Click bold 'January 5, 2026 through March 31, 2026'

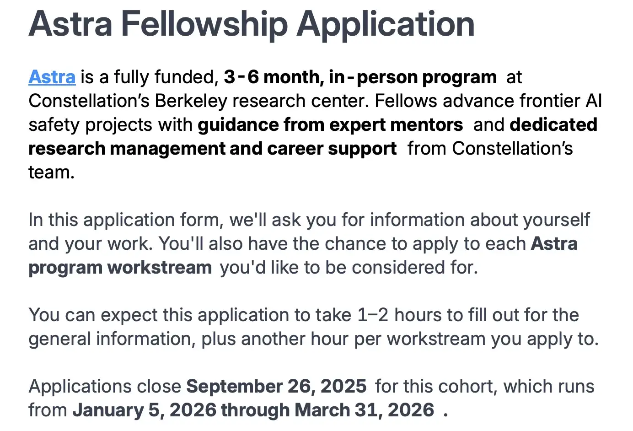(x=253, y=410)
